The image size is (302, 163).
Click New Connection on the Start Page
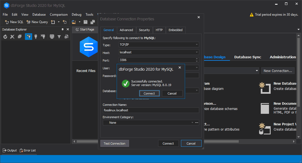(278, 71)
